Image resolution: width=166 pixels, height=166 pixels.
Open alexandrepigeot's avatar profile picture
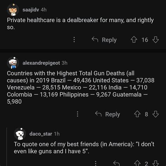pos(13,63)
